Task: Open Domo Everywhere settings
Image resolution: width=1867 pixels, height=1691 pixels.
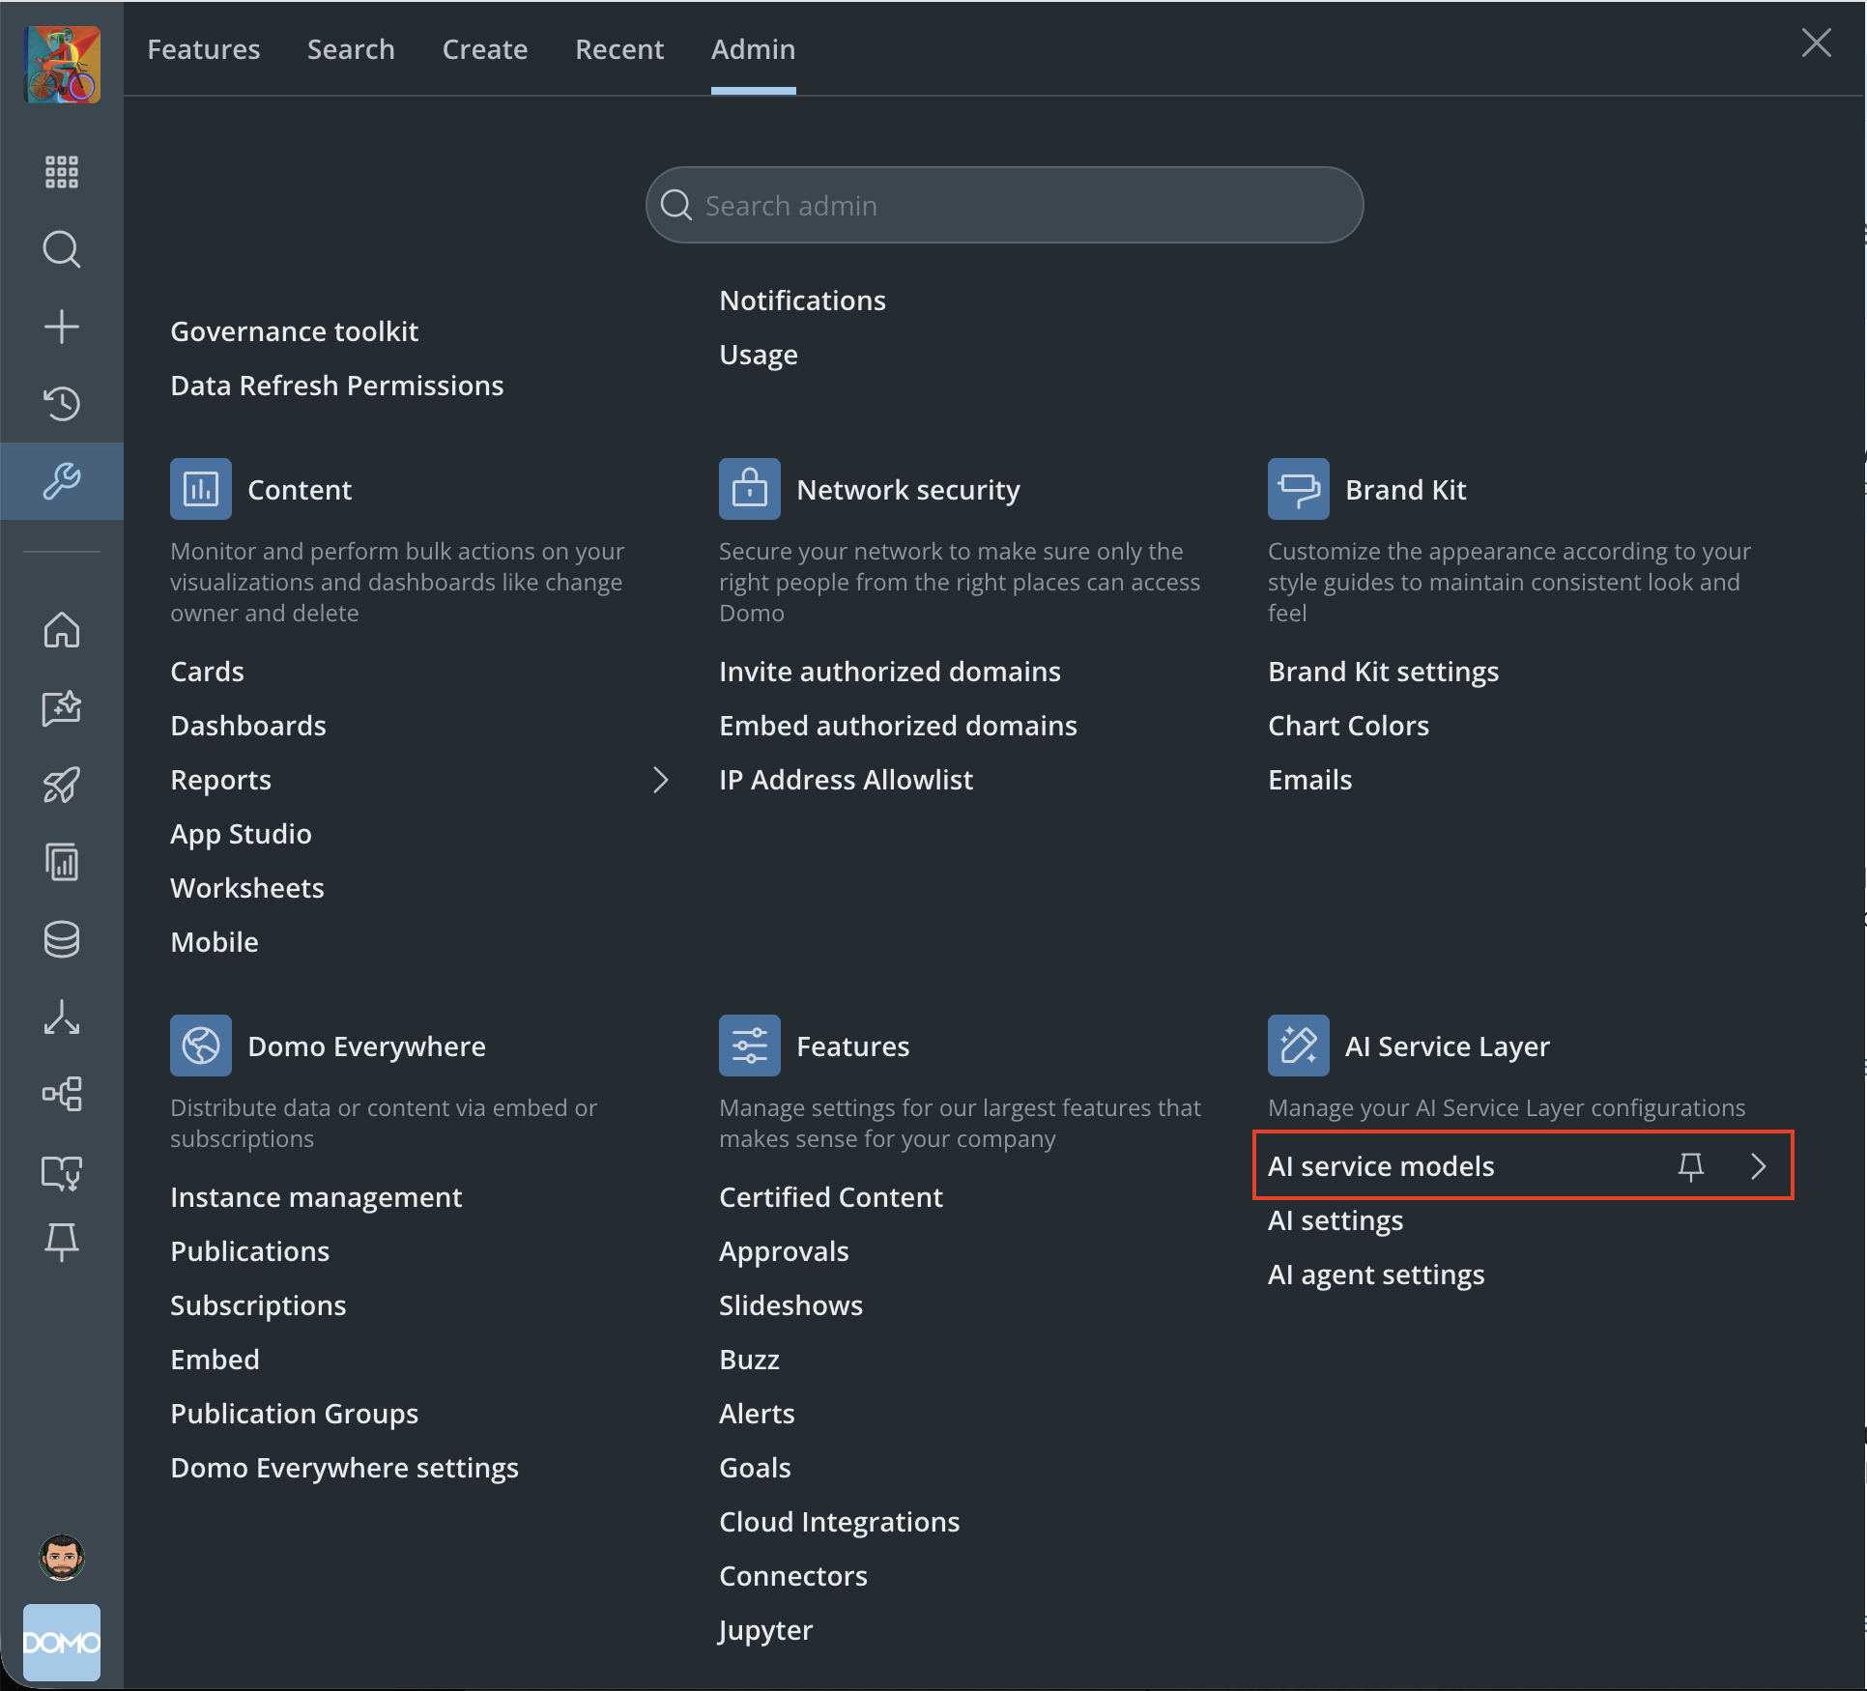Action: [x=345, y=1468]
